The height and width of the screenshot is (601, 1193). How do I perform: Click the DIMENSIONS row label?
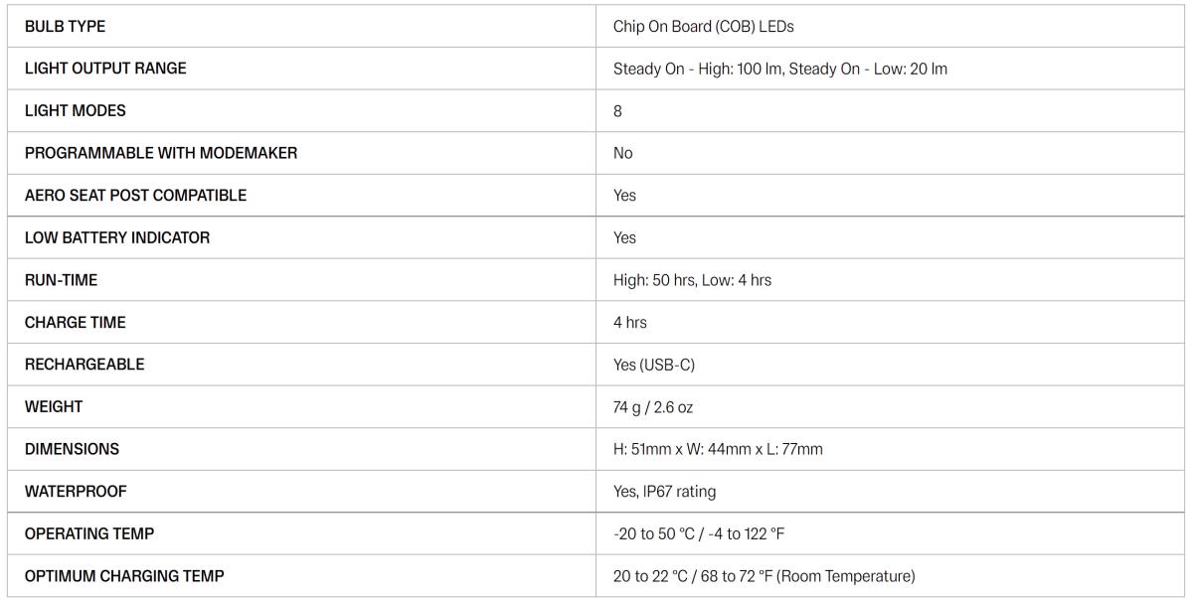[x=72, y=449]
